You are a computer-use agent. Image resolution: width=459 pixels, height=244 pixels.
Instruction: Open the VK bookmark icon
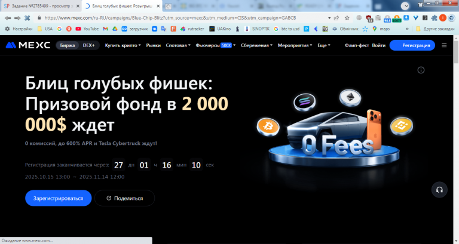click(154, 29)
